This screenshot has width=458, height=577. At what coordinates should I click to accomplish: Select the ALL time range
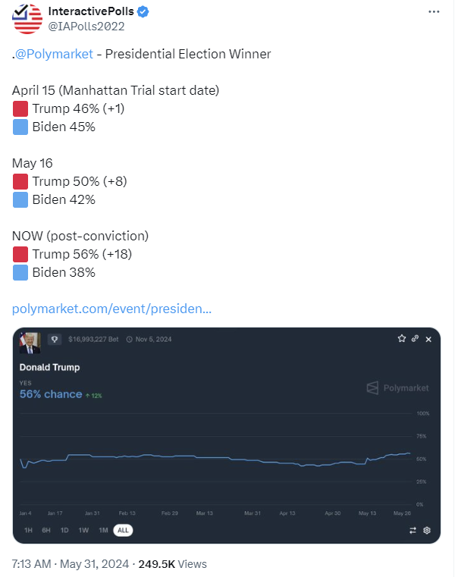[122, 530]
